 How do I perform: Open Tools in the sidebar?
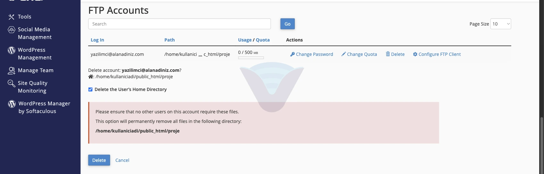[x=24, y=17]
